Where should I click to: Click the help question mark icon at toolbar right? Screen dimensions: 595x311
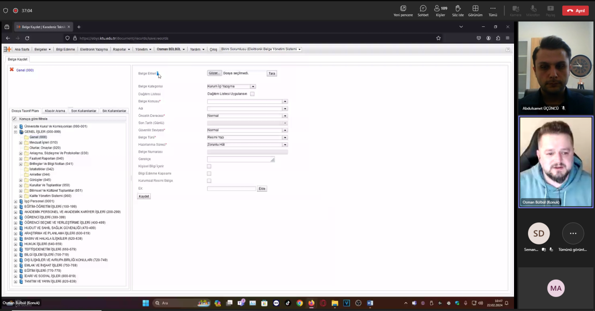(508, 50)
